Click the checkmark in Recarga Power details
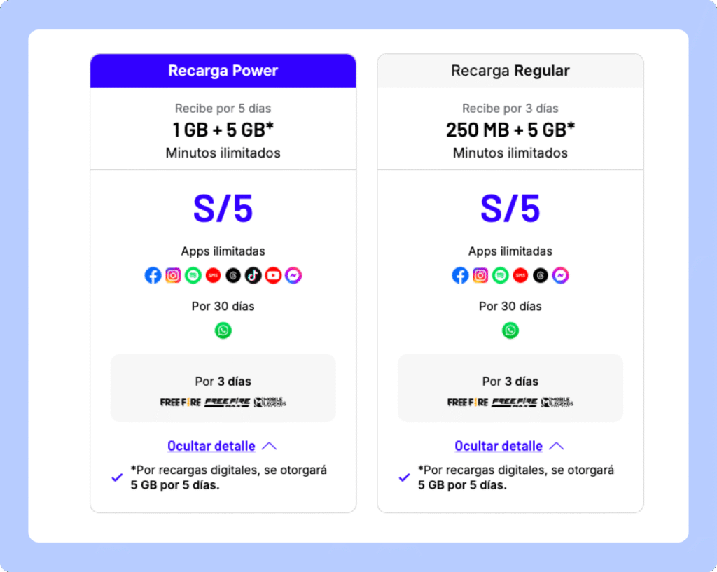The width and height of the screenshot is (717, 572). (117, 477)
